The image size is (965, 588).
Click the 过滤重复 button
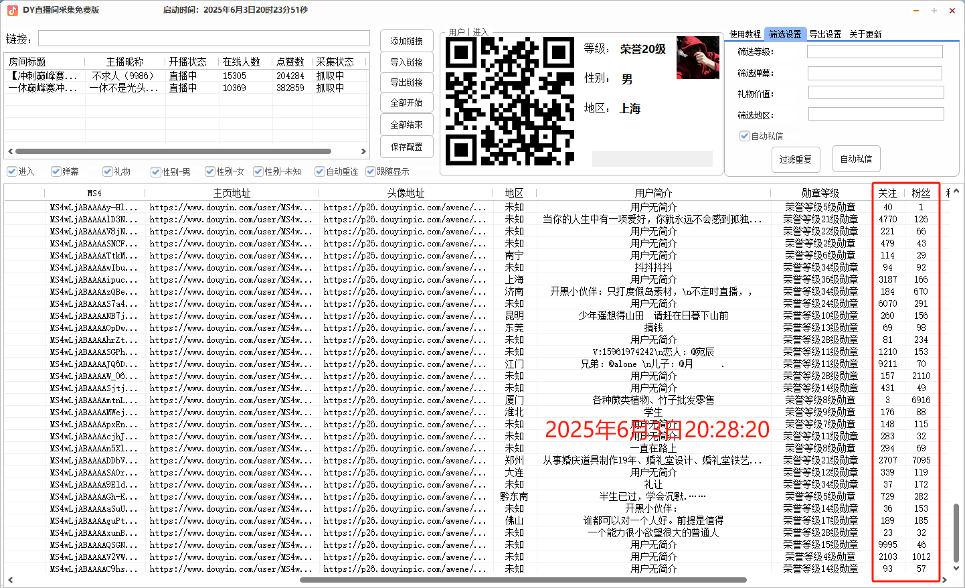[796, 159]
